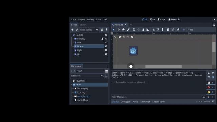Expand bottom panel icon near version label

coord(213,102)
